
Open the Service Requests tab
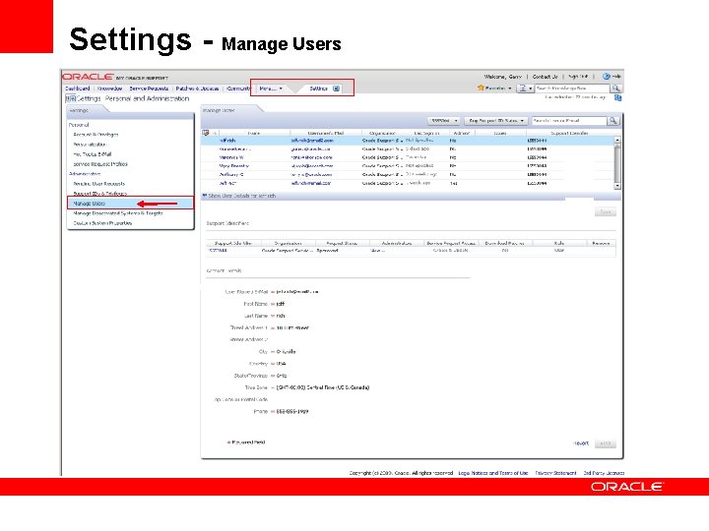pyautogui.click(x=149, y=88)
